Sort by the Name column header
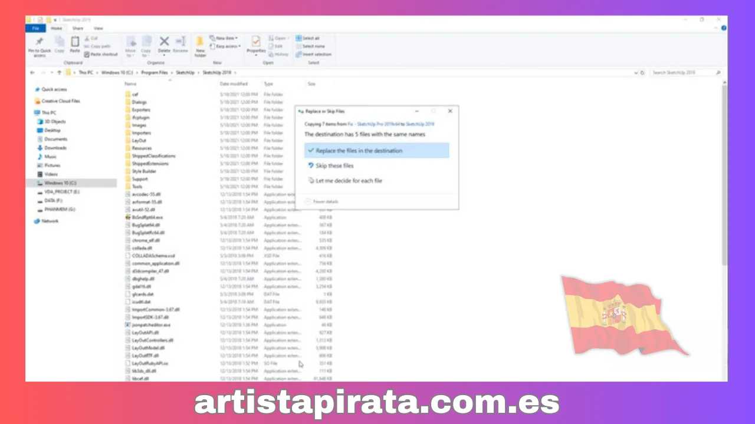Image resolution: width=755 pixels, height=424 pixels. 131,84
